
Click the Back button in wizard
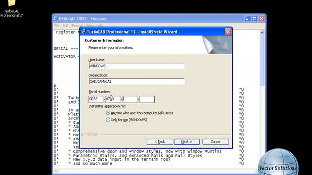tap(160, 142)
